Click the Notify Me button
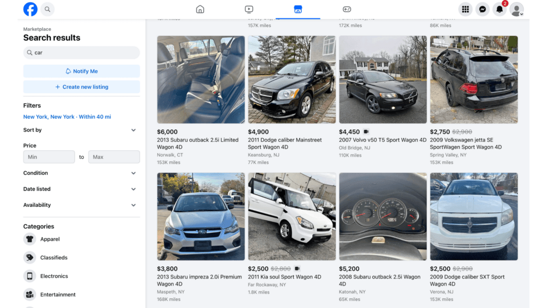The image size is (547, 308). (x=82, y=71)
